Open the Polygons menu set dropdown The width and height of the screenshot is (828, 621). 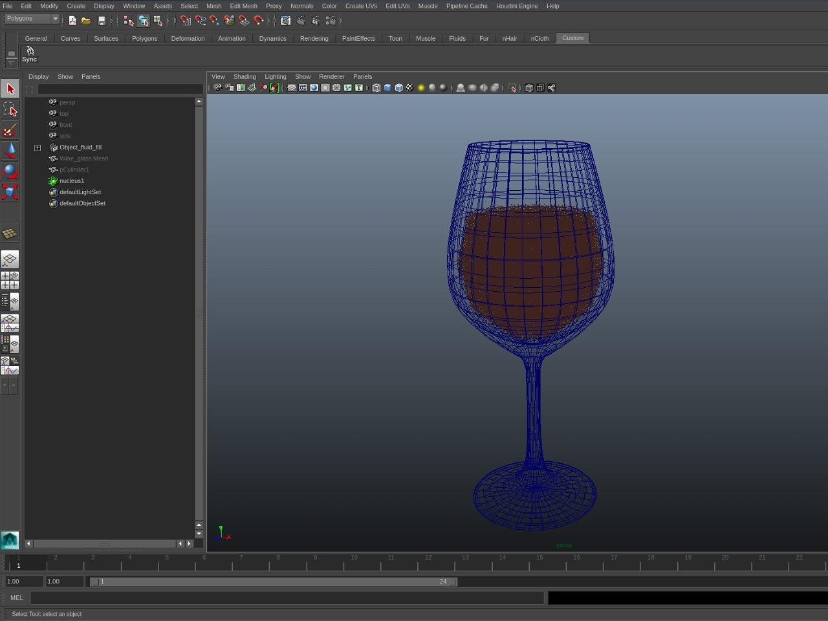point(30,18)
